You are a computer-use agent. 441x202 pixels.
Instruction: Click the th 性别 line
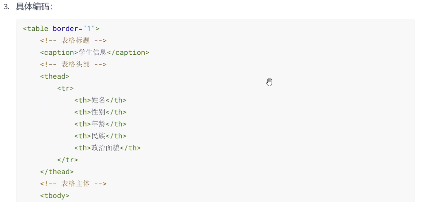pyautogui.click(x=100, y=112)
